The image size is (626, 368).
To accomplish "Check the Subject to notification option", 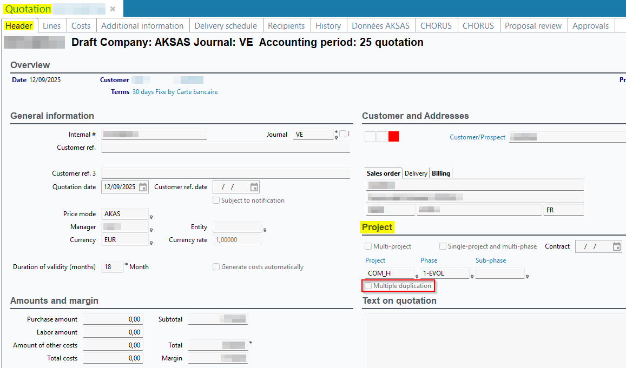I will point(216,200).
